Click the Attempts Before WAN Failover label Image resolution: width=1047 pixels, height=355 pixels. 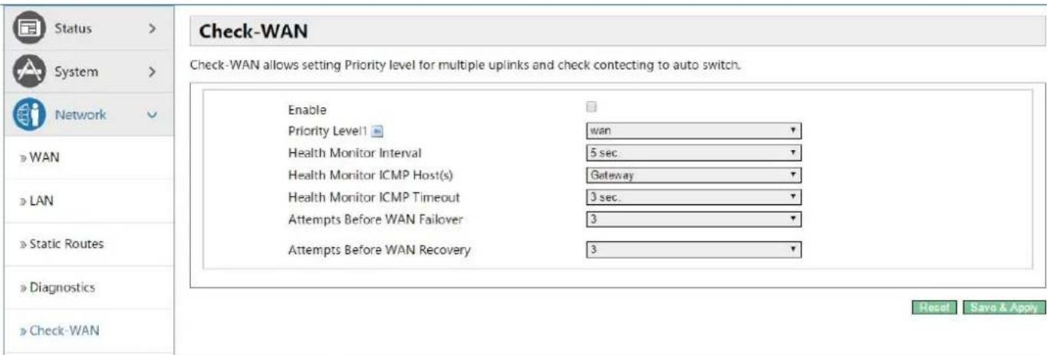pos(375,220)
